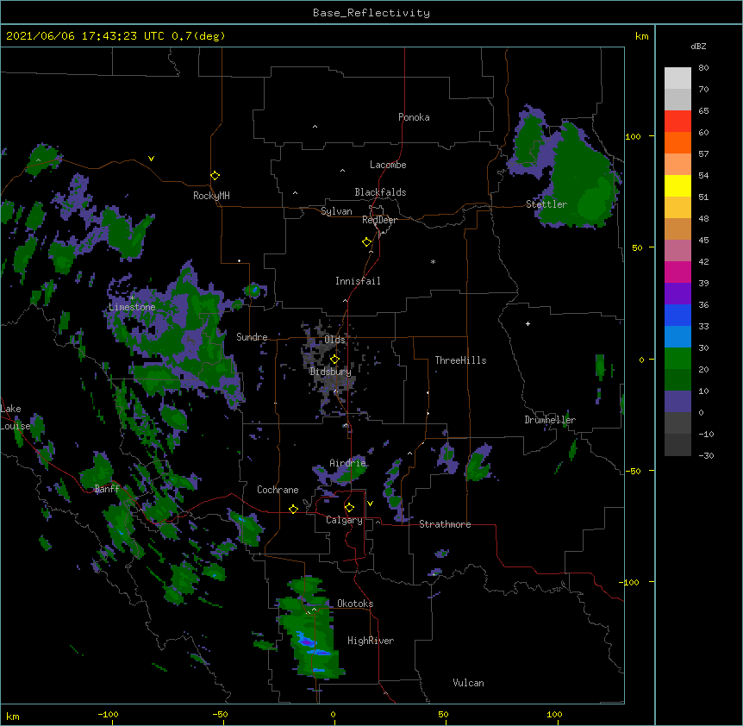Select the yellow 51-54 dBZ legend swatch
Screen dimensions: 743x726
677,185
